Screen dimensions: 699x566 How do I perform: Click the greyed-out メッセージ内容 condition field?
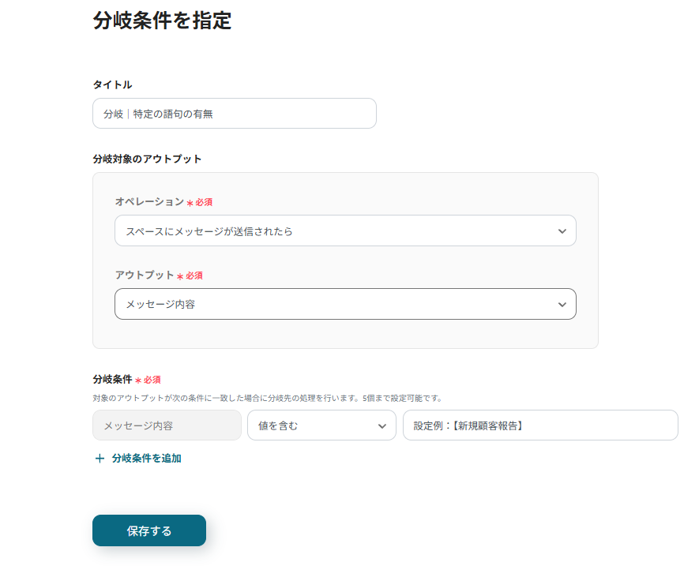167,425
